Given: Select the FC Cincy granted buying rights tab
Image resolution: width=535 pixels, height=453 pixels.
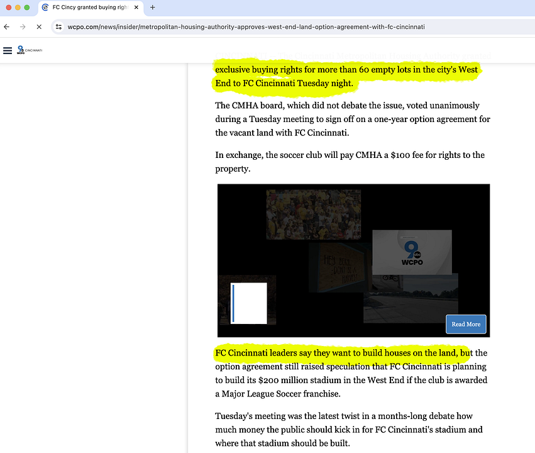Looking at the screenshot, I should pyautogui.click(x=90, y=7).
